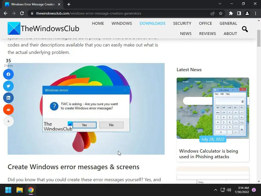Click 'Create Windows error messages & screens' heading
The image size is (261, 196).
(73, 167)
